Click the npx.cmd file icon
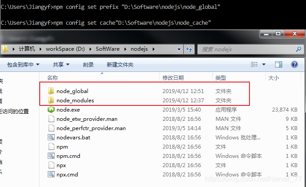The height and width of the screenshot is (187, 306). (x=51, y=174)
